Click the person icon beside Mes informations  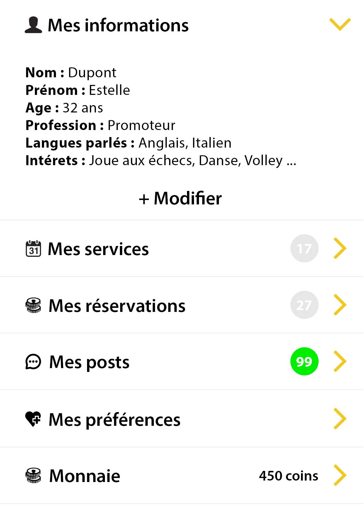pos(33,25)
